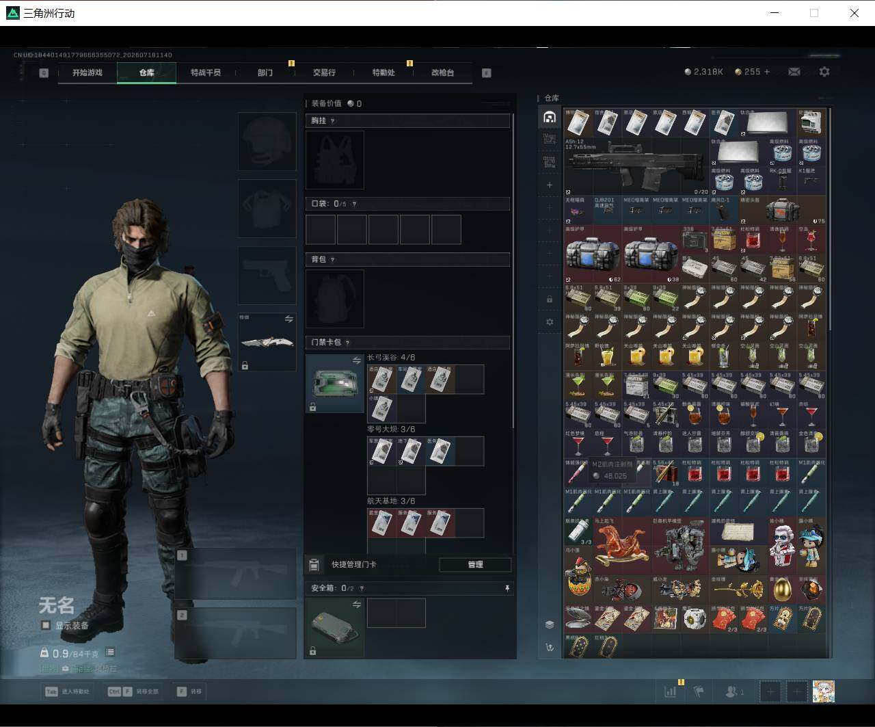The height and width of the screenshot is (727, 875).
Task: Select the golden egg item
Action: (x=782, y=589)
